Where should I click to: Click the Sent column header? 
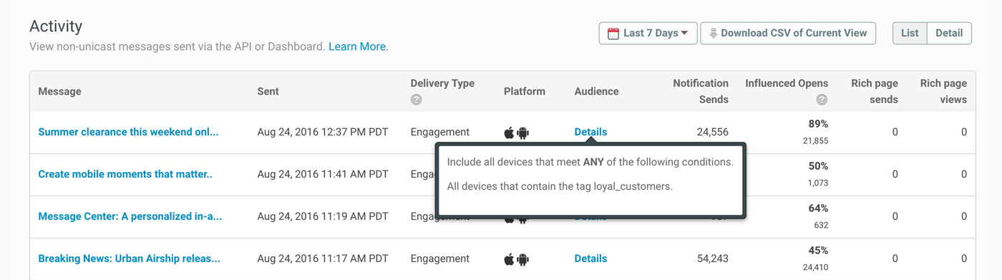tap(268, 91)
